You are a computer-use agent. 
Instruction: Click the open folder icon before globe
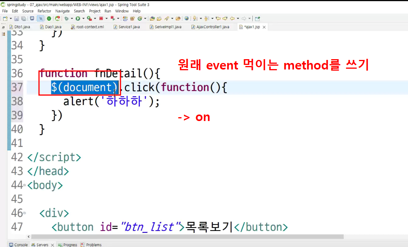178,18
